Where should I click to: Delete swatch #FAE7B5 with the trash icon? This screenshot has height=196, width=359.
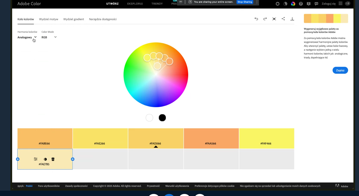point(53,159)
